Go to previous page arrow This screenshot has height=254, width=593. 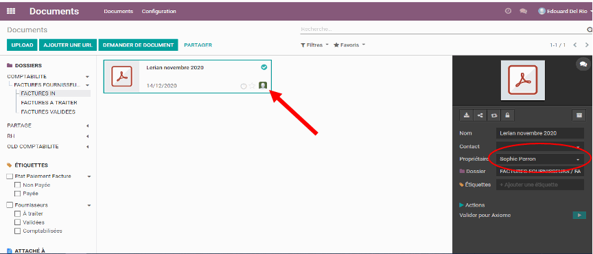575,45
